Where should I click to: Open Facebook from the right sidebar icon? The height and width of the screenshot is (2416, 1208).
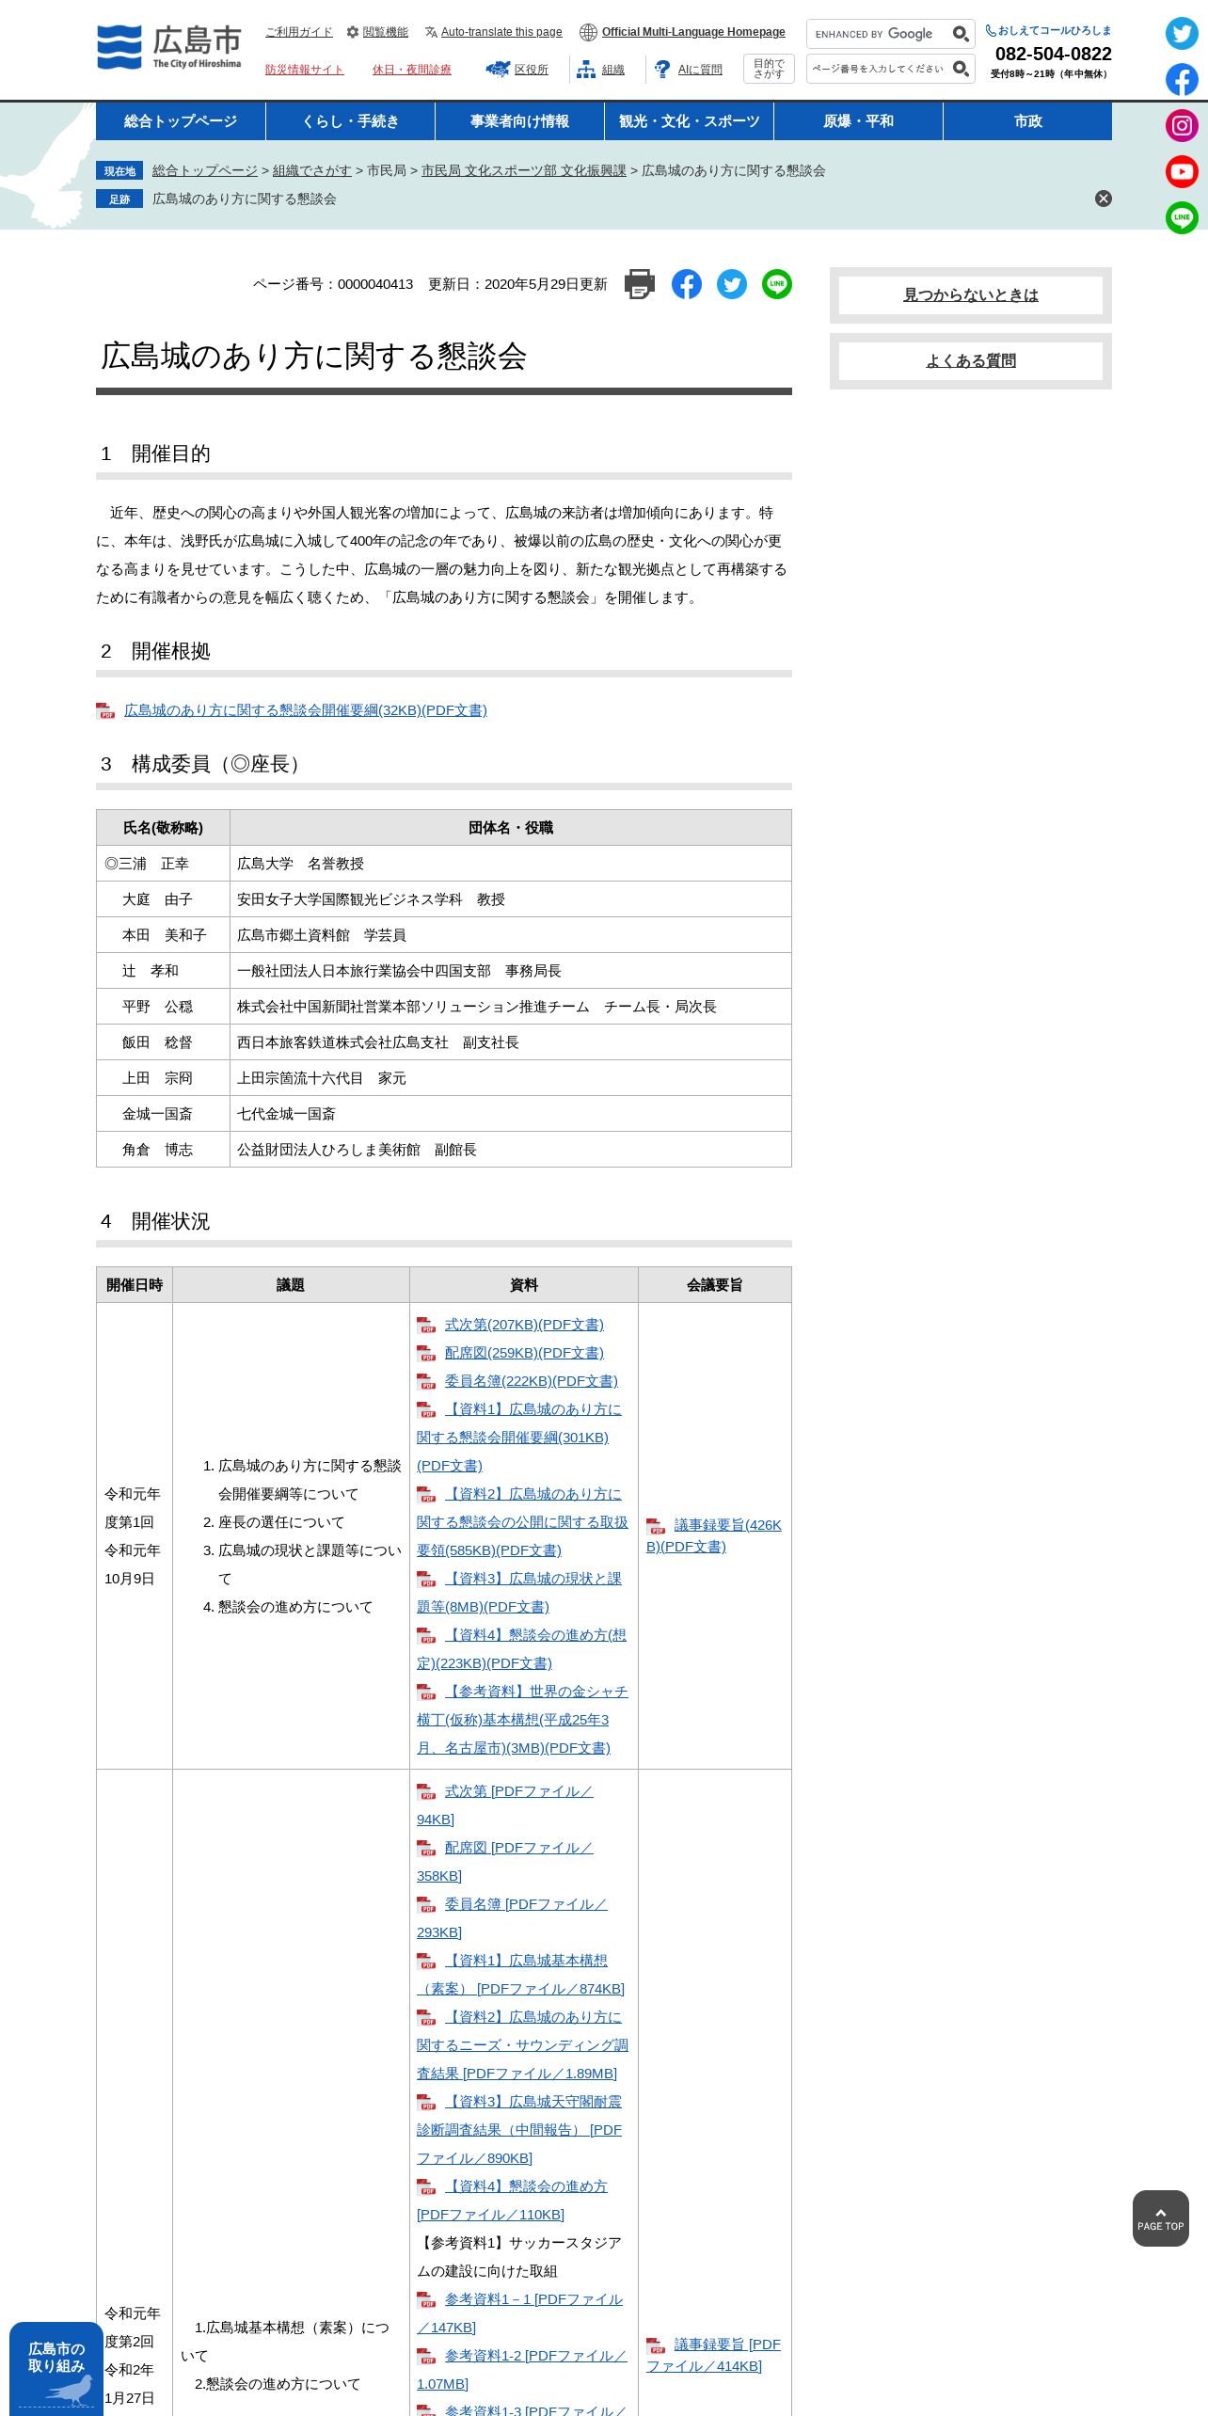[1182, 80]
